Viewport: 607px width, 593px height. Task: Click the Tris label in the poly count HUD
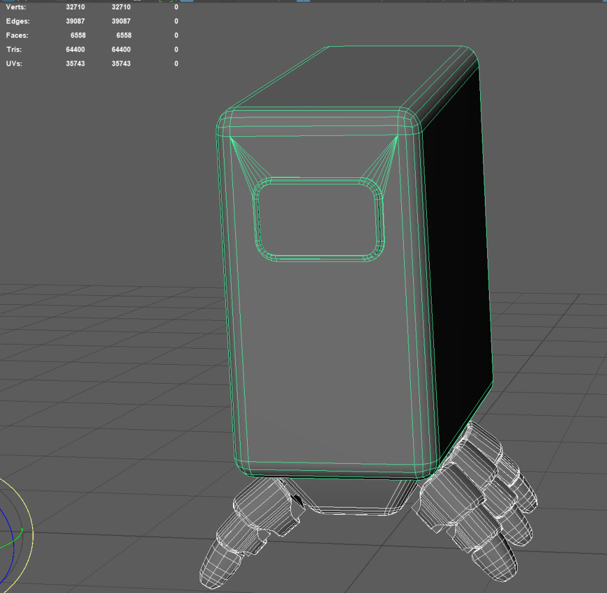[x=15, y=50]
